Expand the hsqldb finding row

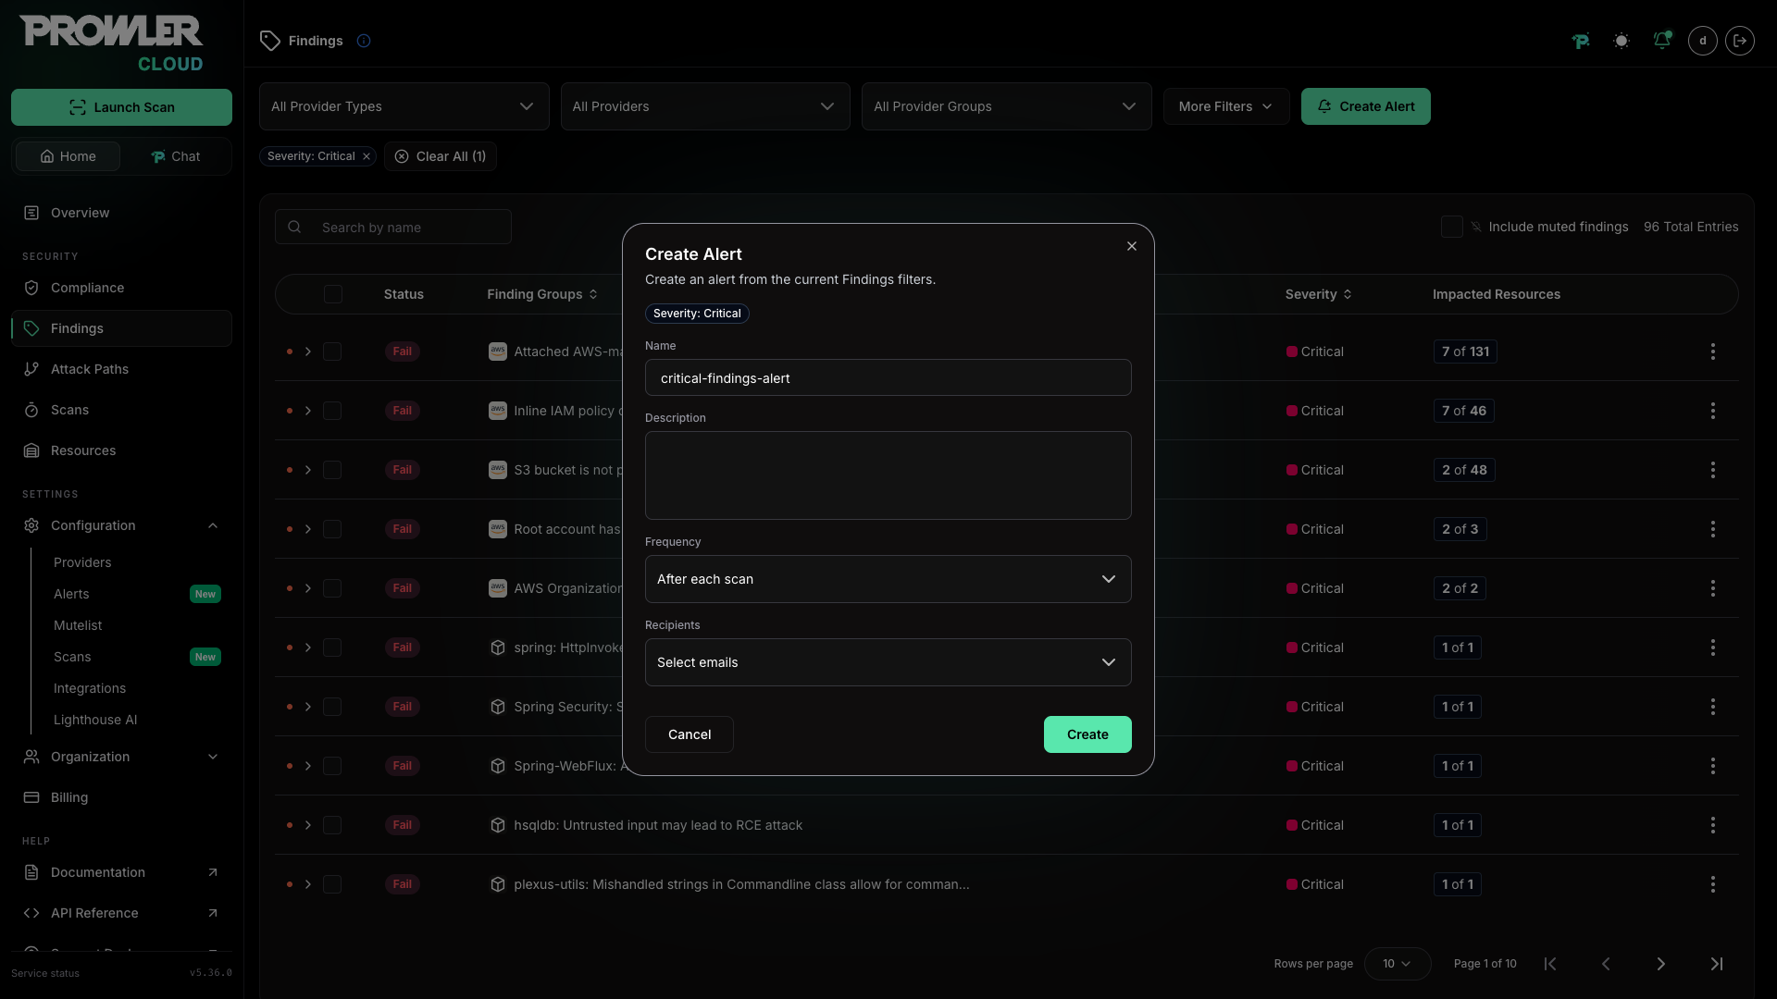click(308, 825)
